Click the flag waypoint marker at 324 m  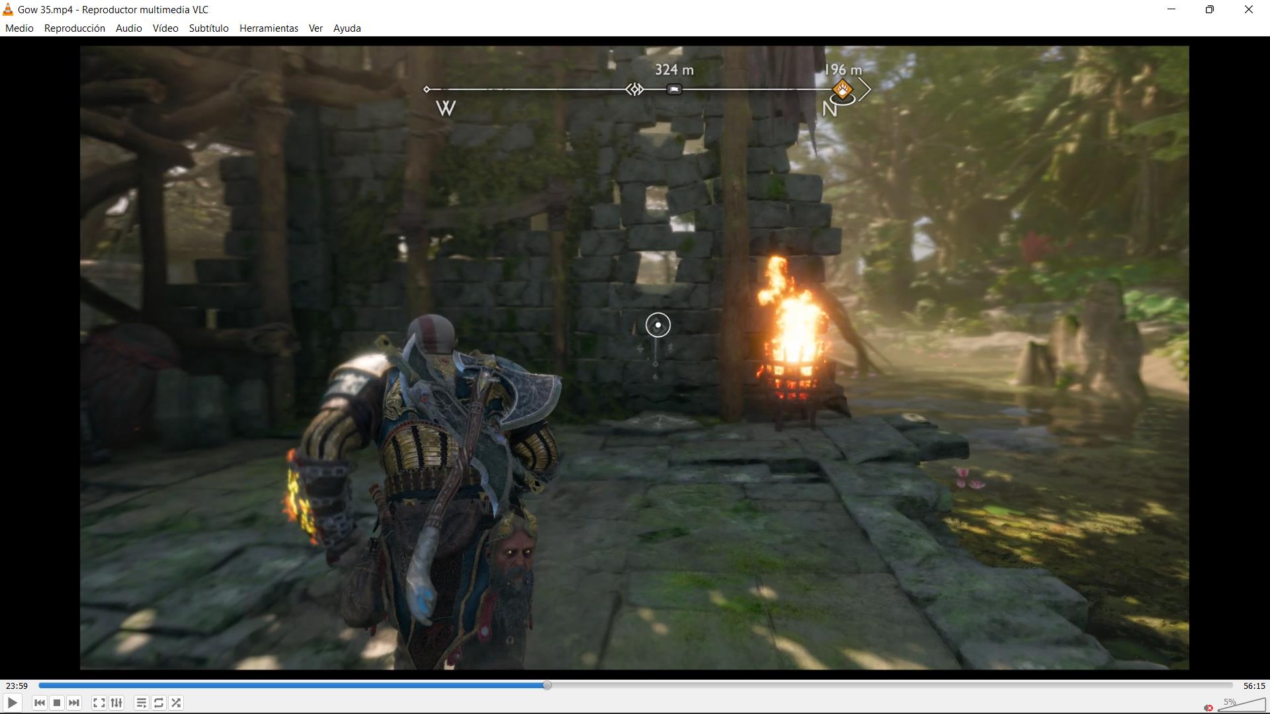click(x=674, y=89)
